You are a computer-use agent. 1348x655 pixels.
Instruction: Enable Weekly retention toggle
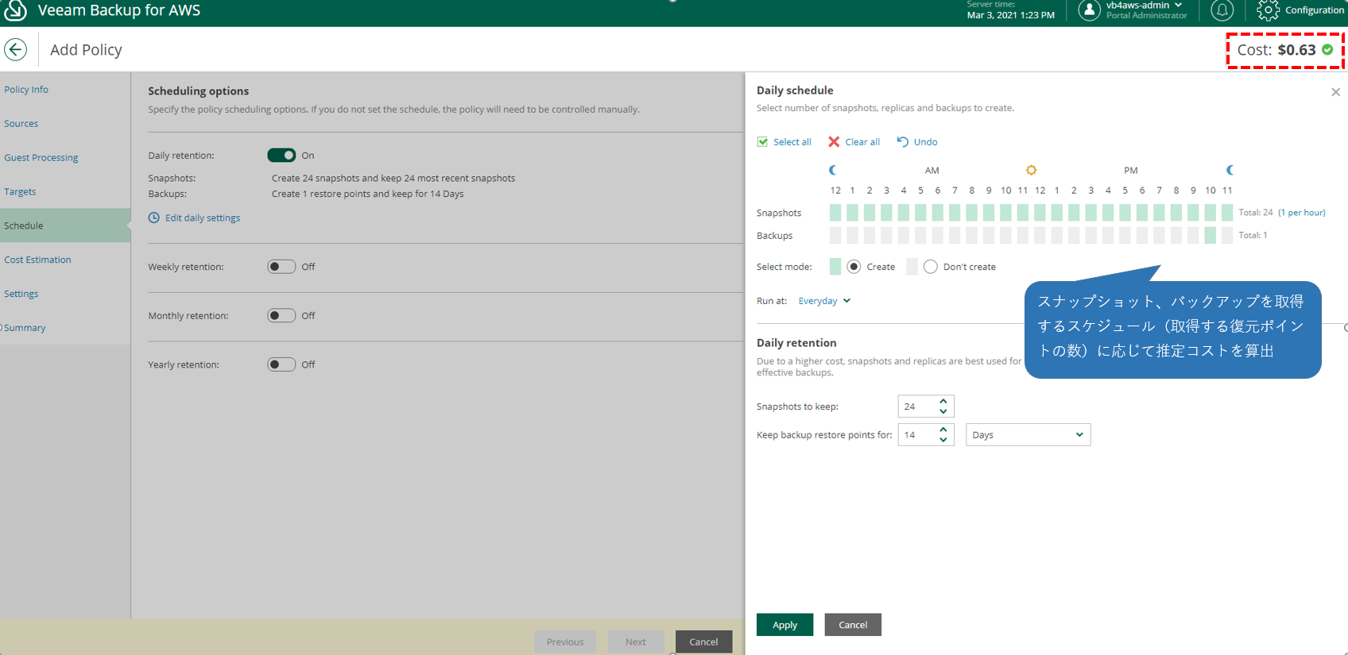click(281, 267)
